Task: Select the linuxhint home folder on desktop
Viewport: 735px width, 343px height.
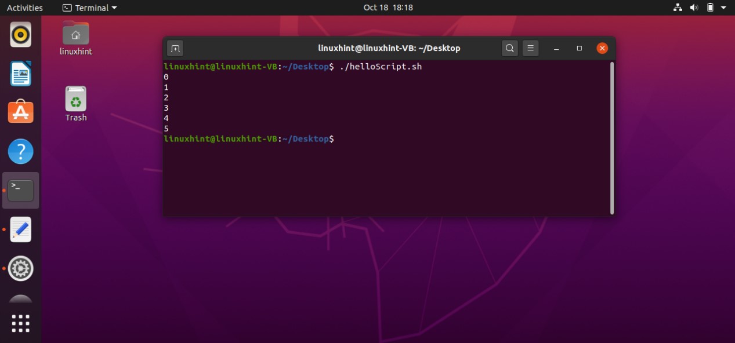Action: [x=76, y=38]
